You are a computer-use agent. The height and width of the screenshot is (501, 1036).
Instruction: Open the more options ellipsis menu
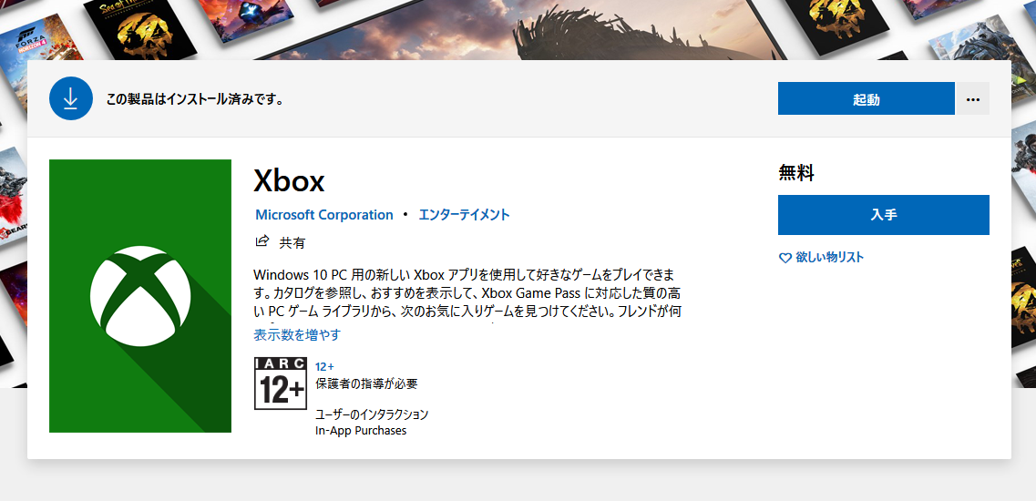click(972, 98)
